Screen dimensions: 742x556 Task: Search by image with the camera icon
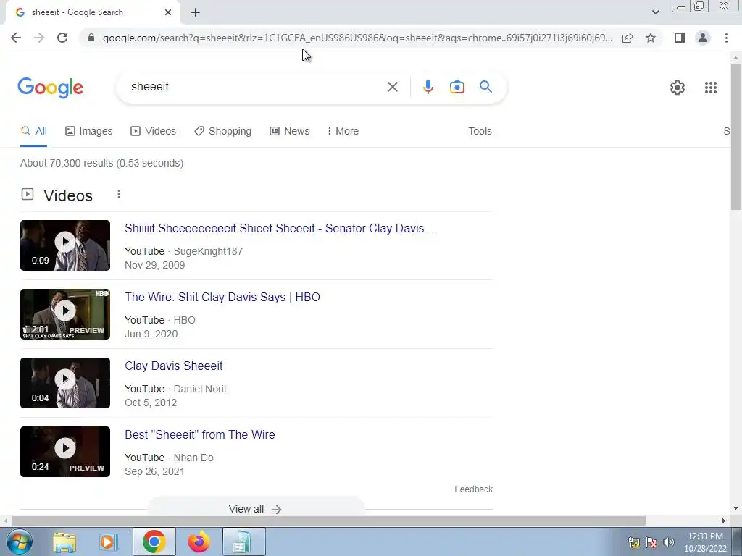coord(457,87)
